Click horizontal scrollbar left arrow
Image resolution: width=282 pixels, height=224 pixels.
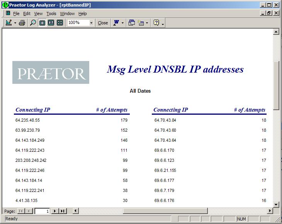coord(76,211)
